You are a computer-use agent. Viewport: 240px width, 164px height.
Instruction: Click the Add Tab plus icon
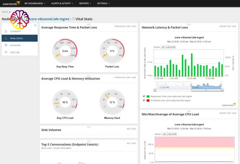pos(6,52)
